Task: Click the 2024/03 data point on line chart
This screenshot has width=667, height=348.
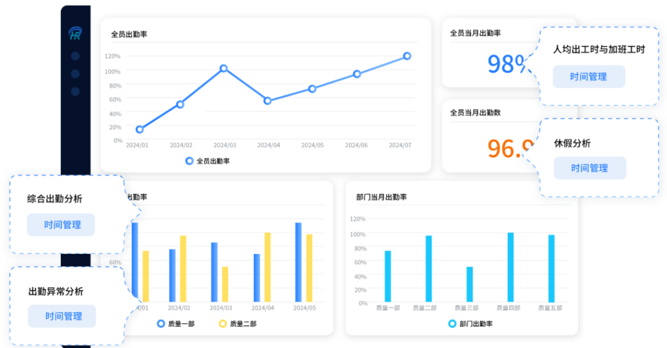Action: pyautogui.click(x=223, y=68)
